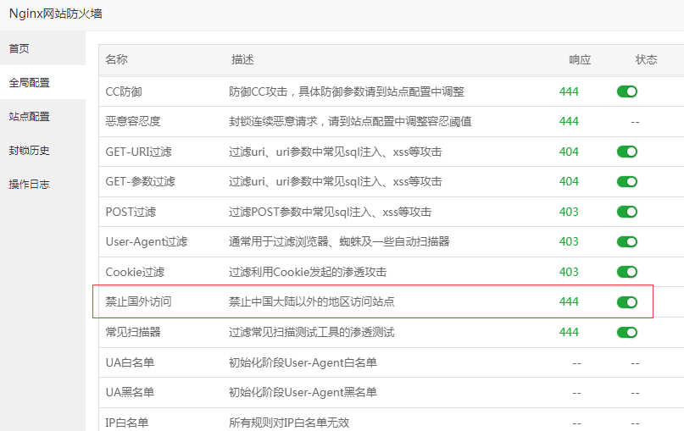Click the 响应 column header

pyautogui.click(x=580, y=60)
